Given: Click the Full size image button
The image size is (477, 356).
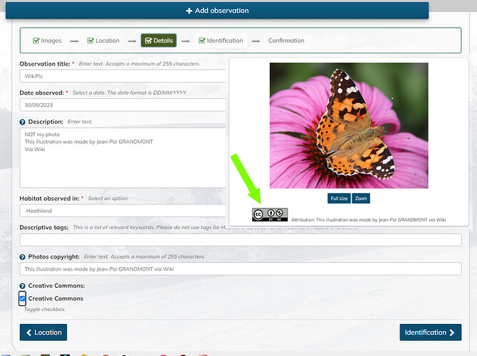Looking at the screenshot, I should tap(339, 199).
